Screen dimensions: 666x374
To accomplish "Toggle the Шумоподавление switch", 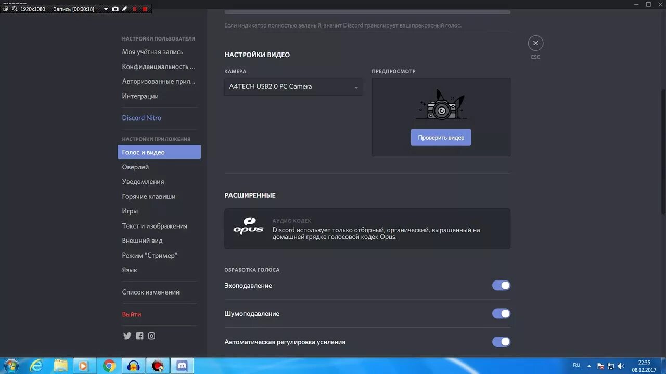I will (501, 313).
